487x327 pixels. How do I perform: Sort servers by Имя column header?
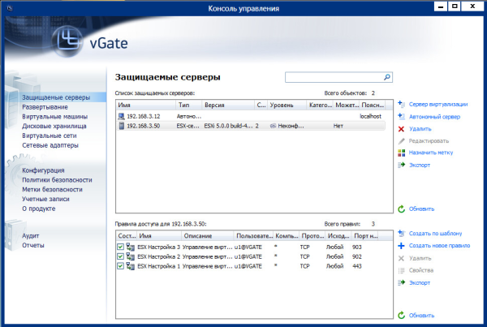click(x=145, y=105)
